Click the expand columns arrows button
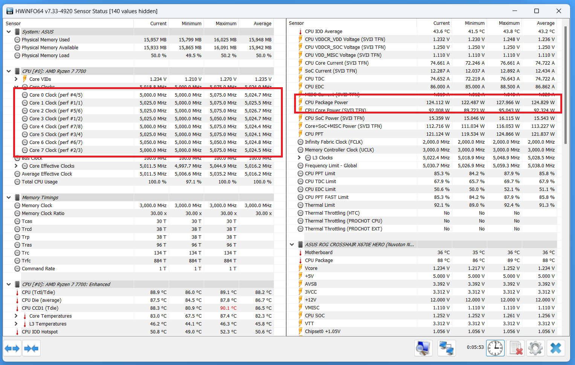This screenshot has width=575, height=365. (x=12, y=348)
